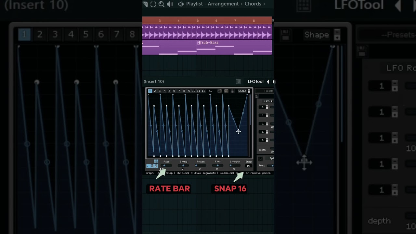
Task: Click the 1x graph multiplier
Action: [x=211, y=91]
